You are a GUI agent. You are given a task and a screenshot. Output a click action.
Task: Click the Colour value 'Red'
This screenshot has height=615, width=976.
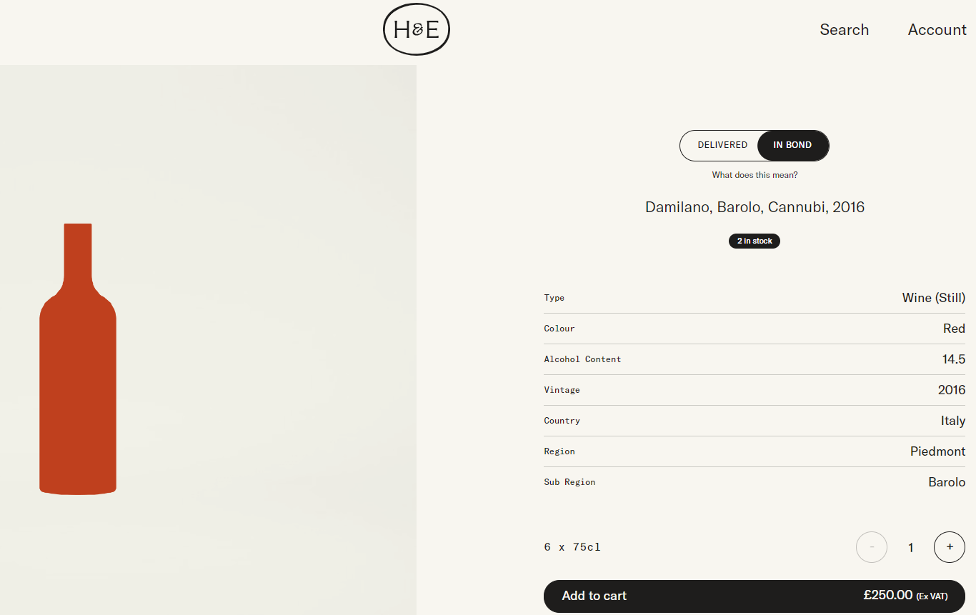[954, 329]
